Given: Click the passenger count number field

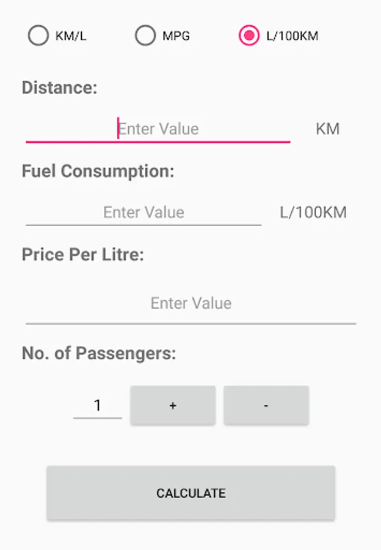Looking at the screenshot, I should (x=98, y=405).
